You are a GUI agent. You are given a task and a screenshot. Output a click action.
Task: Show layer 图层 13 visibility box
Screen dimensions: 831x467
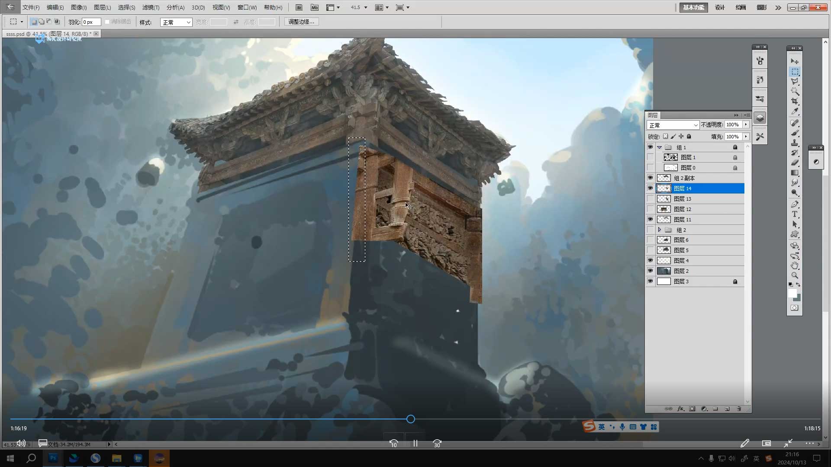[650, 199]
